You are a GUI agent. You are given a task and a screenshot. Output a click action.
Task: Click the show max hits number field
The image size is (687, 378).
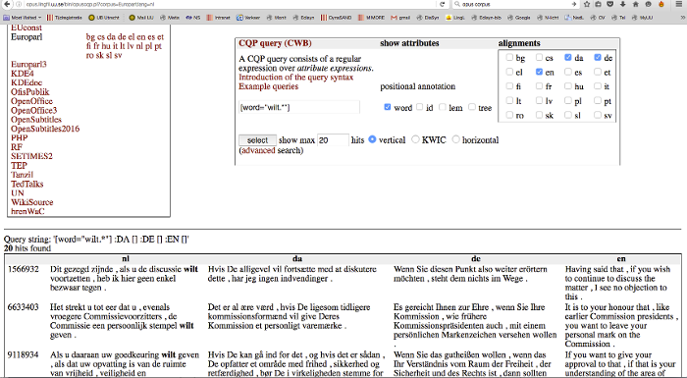click(333, 140)
